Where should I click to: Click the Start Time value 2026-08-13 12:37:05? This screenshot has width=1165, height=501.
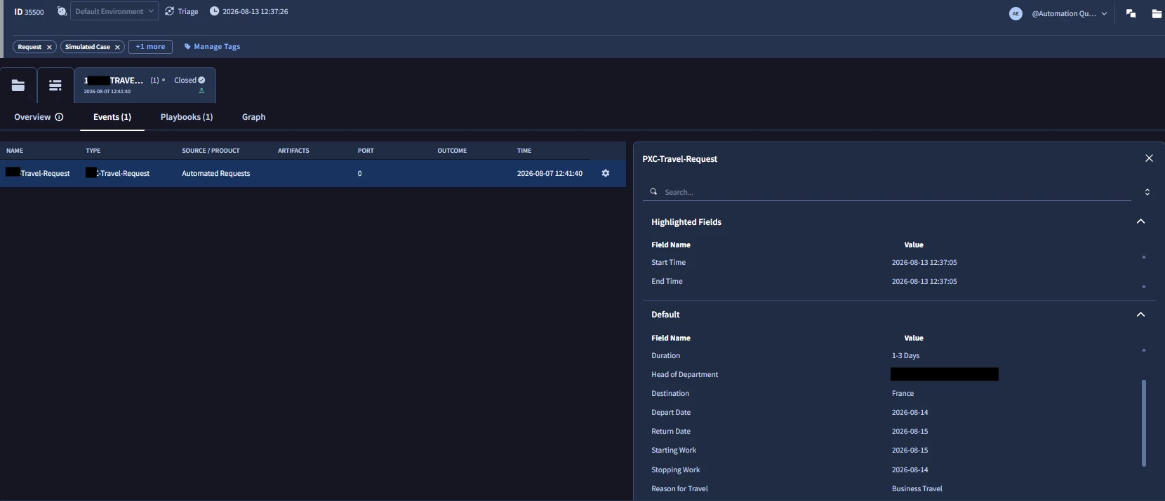tap(924, 262)
